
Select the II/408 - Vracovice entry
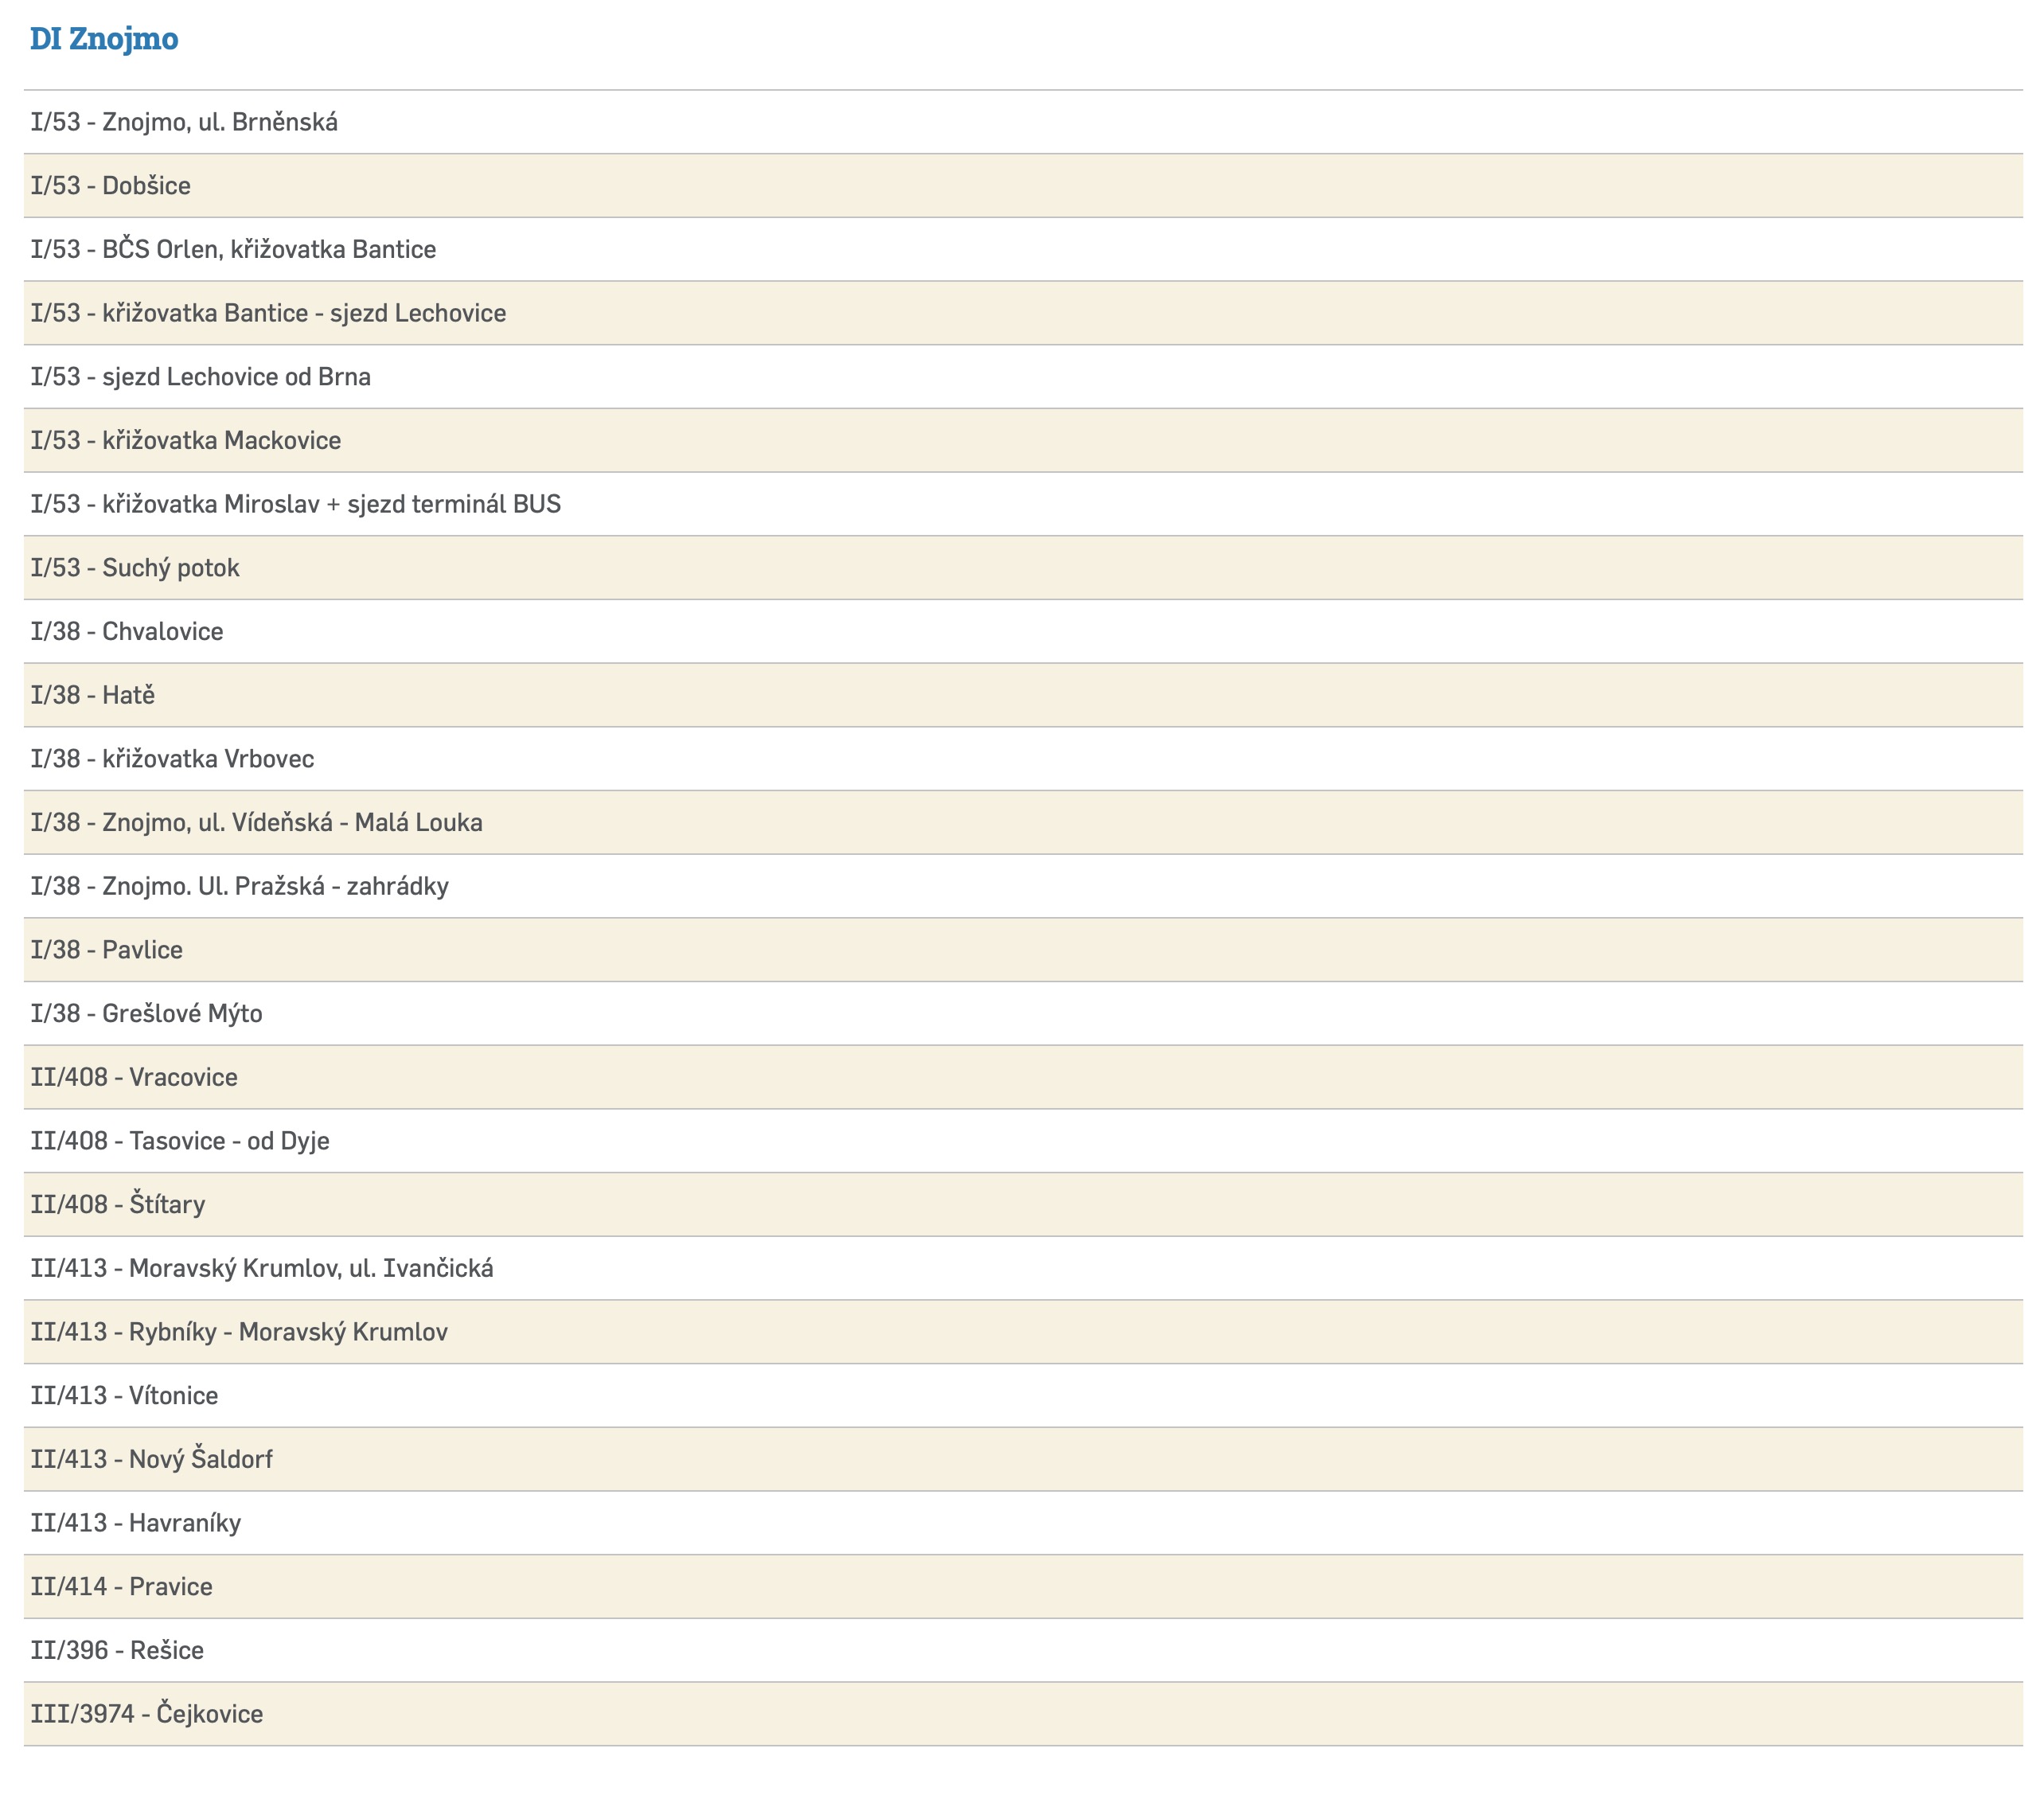coord(134,1077)
